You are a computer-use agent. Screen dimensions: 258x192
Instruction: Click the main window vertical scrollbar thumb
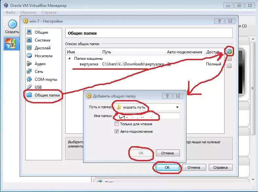point(253,89)
